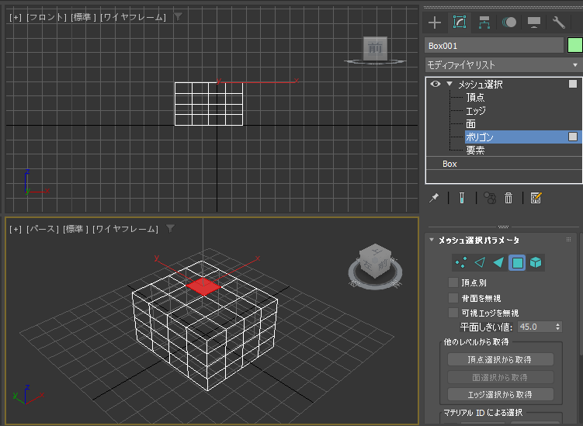Open Configure Modifier Sets icon

(x=536, y=198)
